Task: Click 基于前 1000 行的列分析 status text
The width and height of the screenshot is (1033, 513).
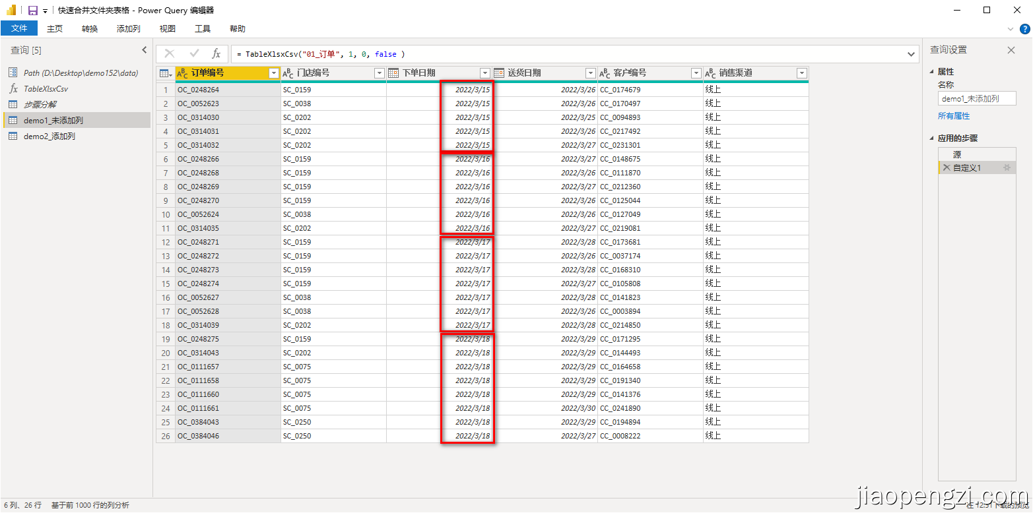Action: (x=90, y=505)
